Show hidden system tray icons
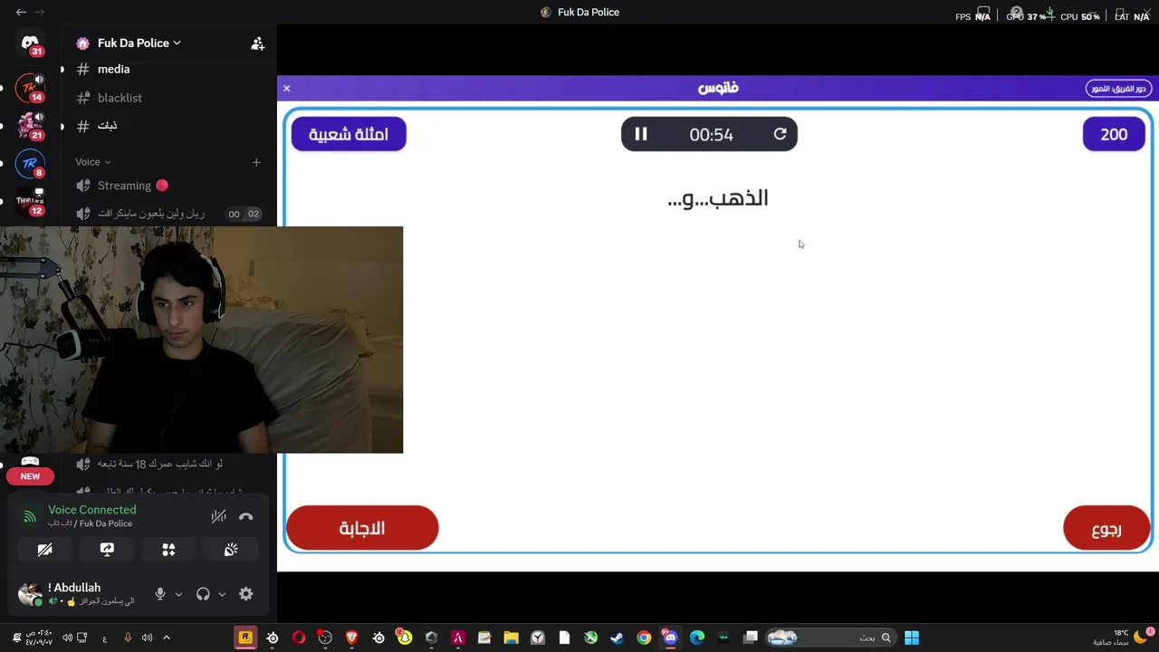 tap(167, 638)
